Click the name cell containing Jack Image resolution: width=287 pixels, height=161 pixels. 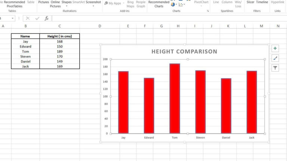[x=25, y=66]
